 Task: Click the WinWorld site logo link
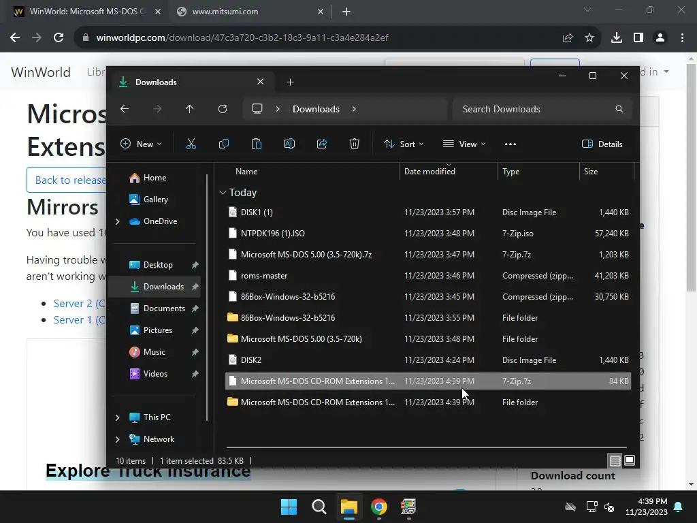(41, 72)
